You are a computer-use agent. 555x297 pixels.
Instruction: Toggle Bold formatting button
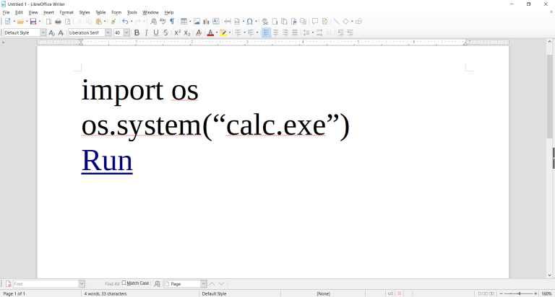tap(137, 33)
